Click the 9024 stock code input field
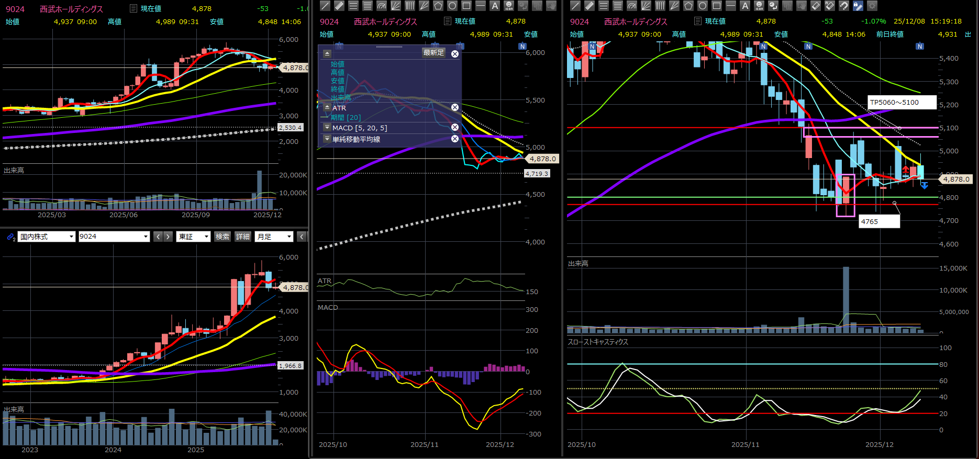This screenshot has width=979, height=459. pos(110,237)
